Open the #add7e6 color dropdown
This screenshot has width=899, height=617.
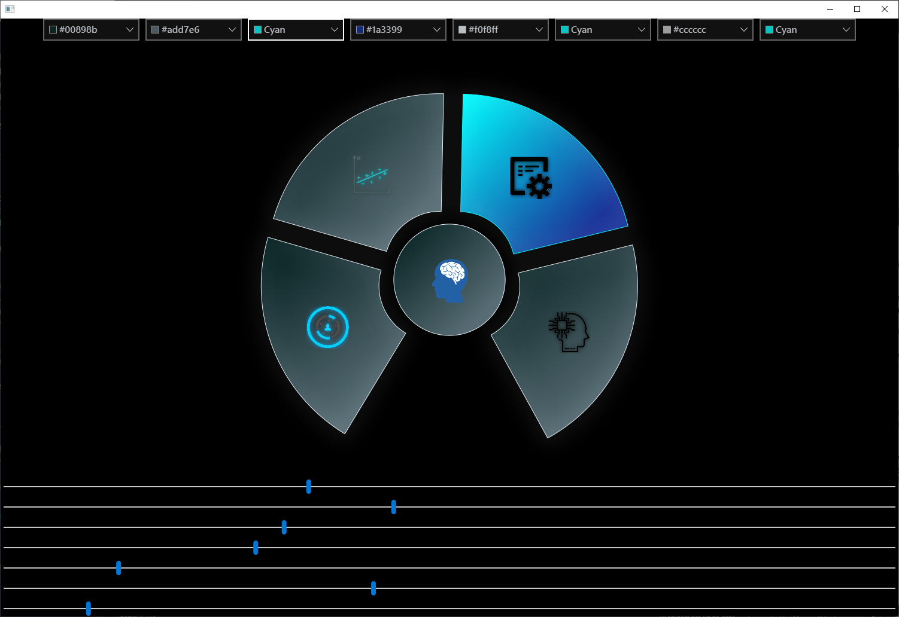[232, 29]
